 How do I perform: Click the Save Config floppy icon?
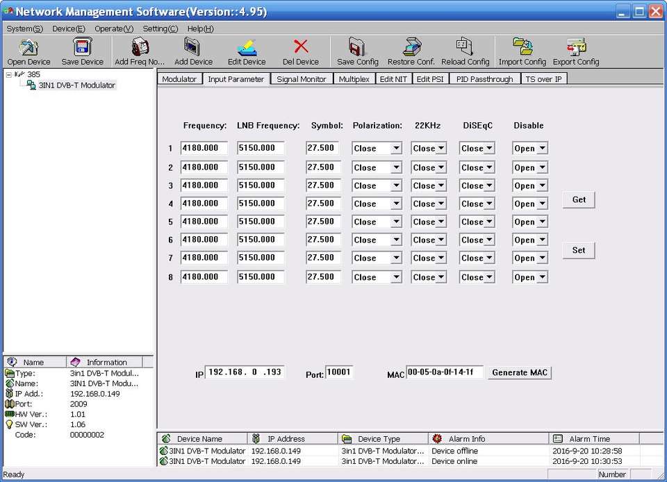[357, 47]
